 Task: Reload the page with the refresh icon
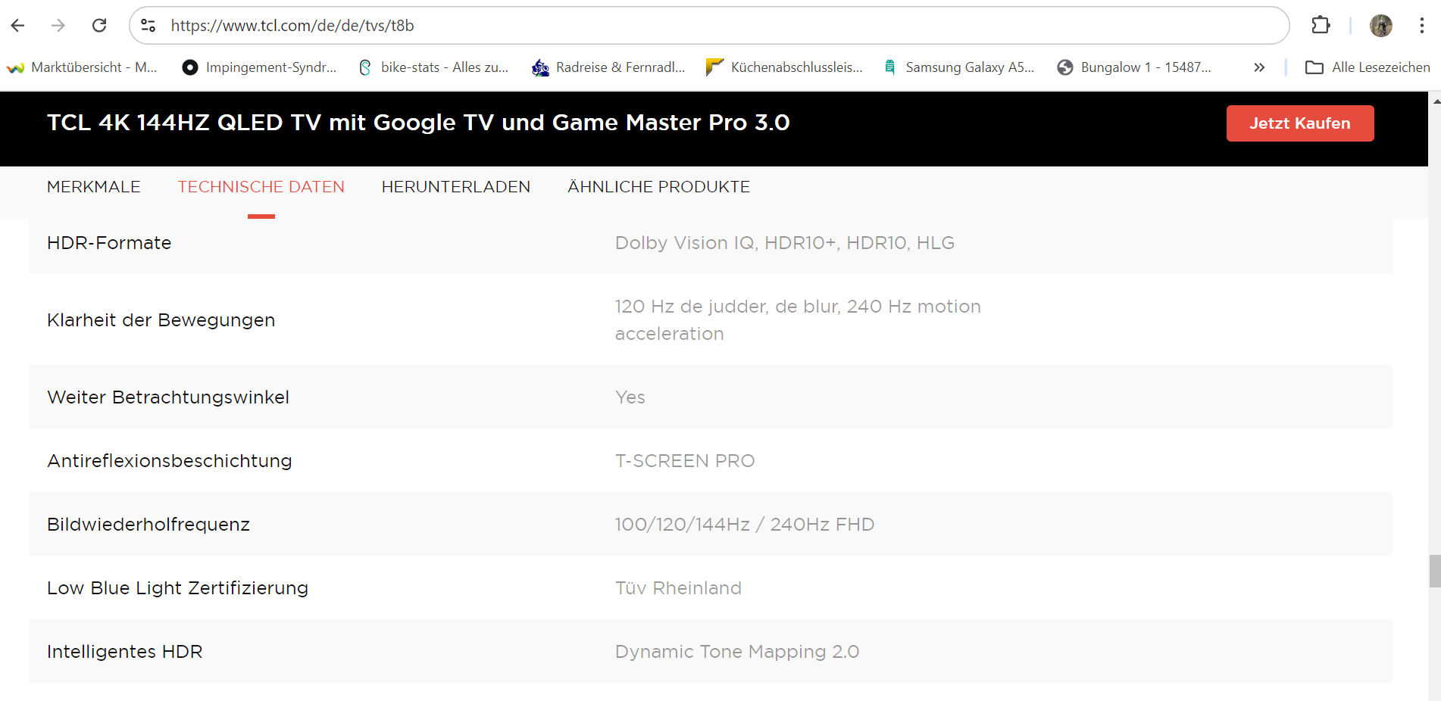pos(99,26)
